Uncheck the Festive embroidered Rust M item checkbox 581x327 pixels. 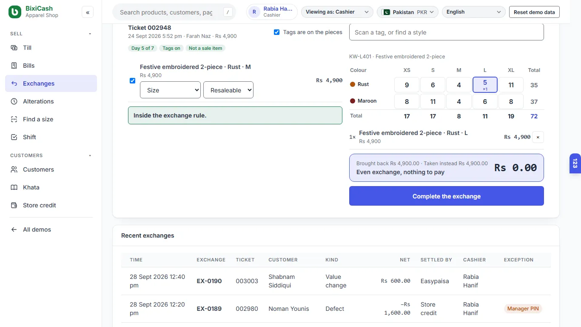[132, 80]
